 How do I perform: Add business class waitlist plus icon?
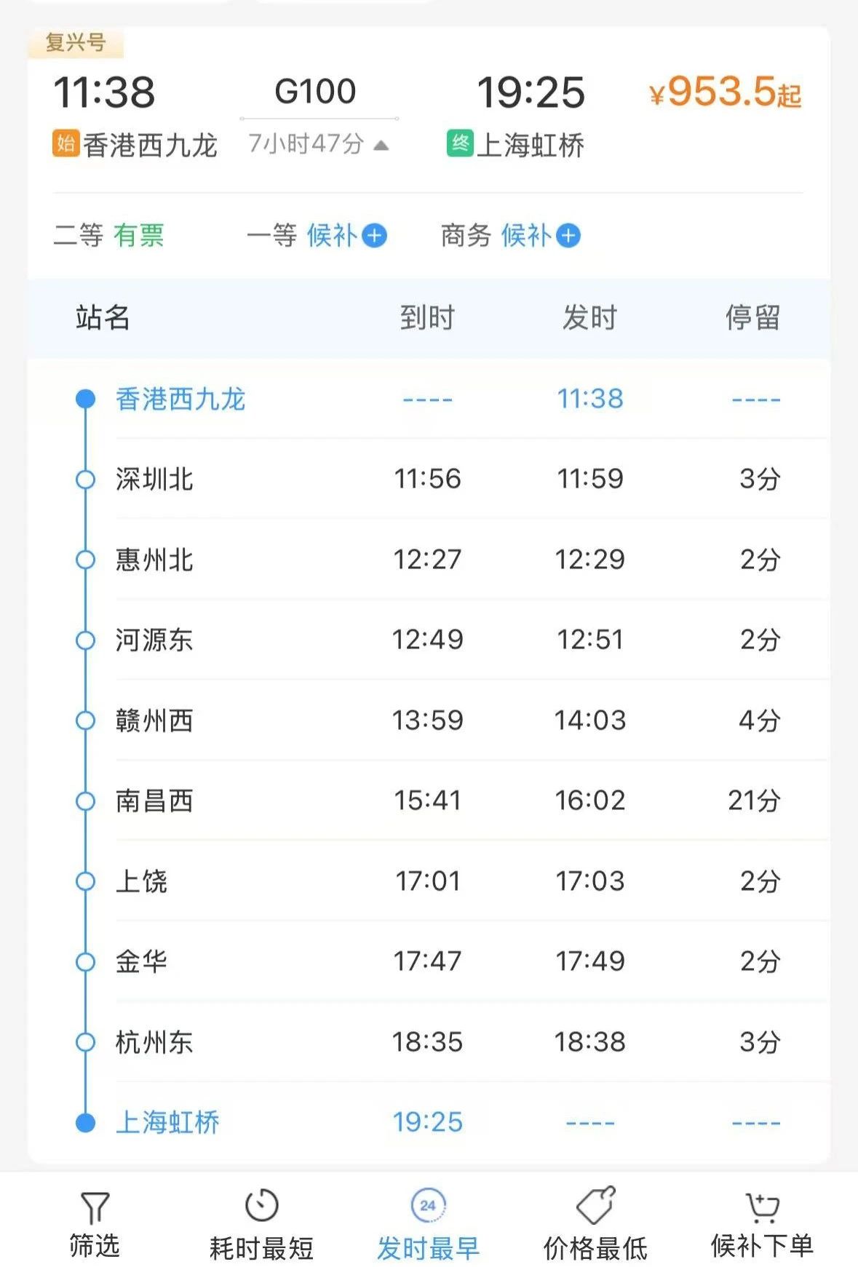click(x=568, y=236)
